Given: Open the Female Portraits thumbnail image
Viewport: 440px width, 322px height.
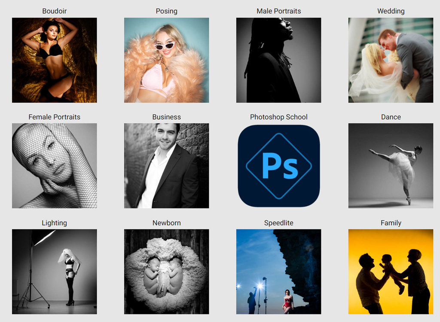Looking at the screenshot, I should pyautogui.click(x=55, y=166).
